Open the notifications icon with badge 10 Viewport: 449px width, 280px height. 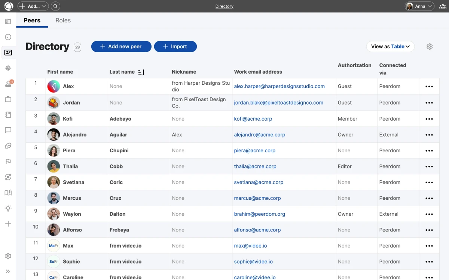[x=8, y=84]
